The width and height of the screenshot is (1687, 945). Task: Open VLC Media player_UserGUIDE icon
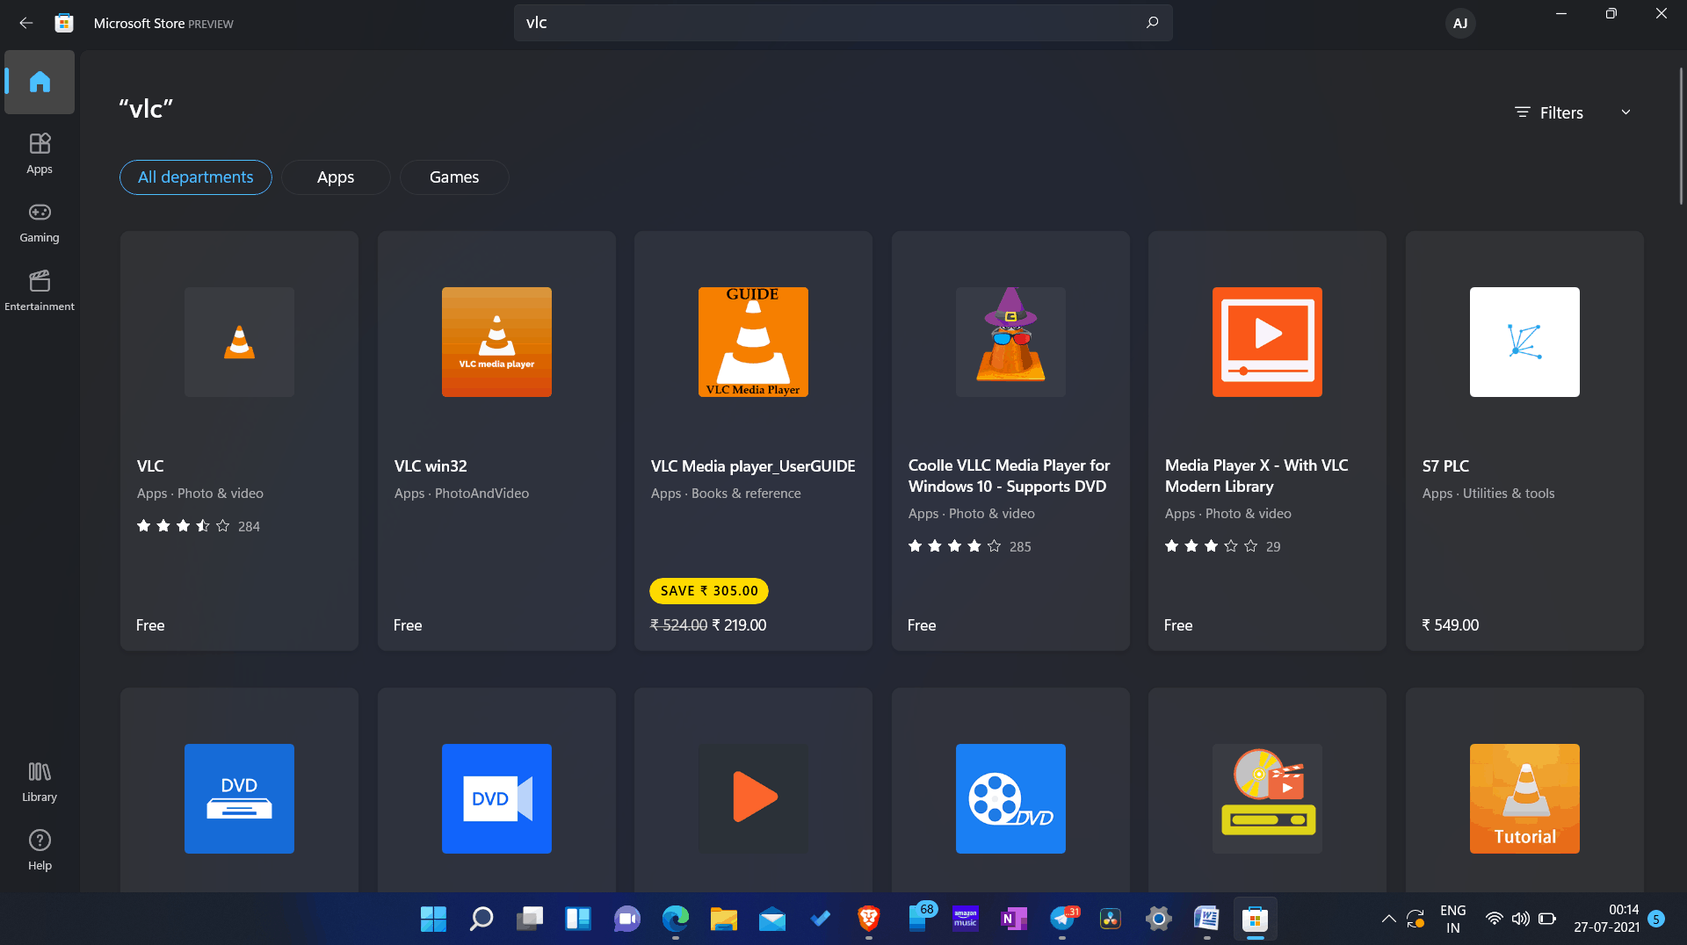(x=753, y=342)
